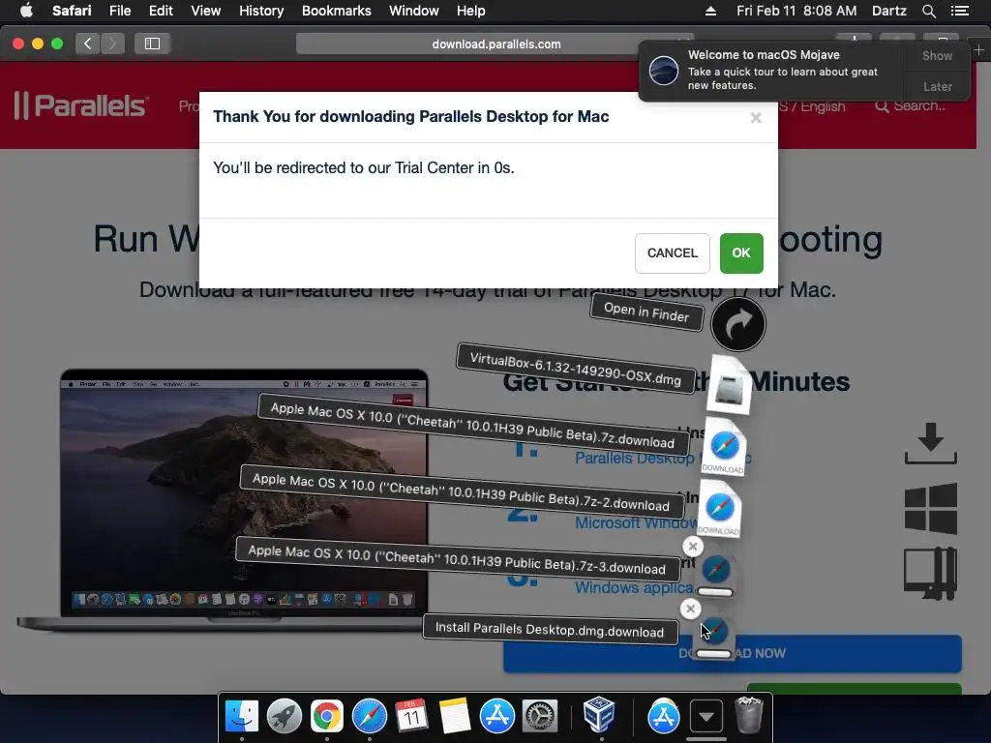The height and width of the screenshot is (743, 991).
Task: Open the Trash in the Dock
Action: point(749,715)
